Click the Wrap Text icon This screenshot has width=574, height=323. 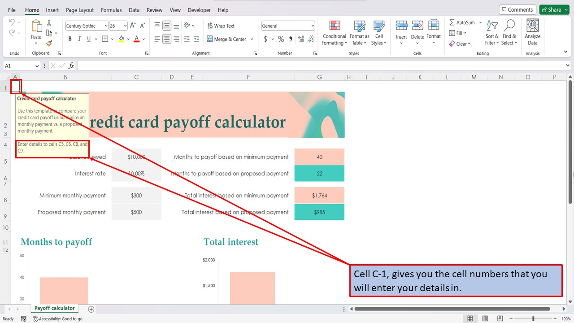[221, 25]
